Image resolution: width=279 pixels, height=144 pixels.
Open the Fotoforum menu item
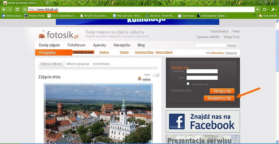76,45
